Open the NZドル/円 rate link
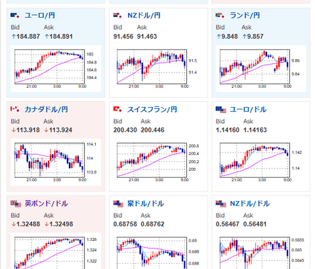Viewport: 315px width, 269px height. pos(144,16)
